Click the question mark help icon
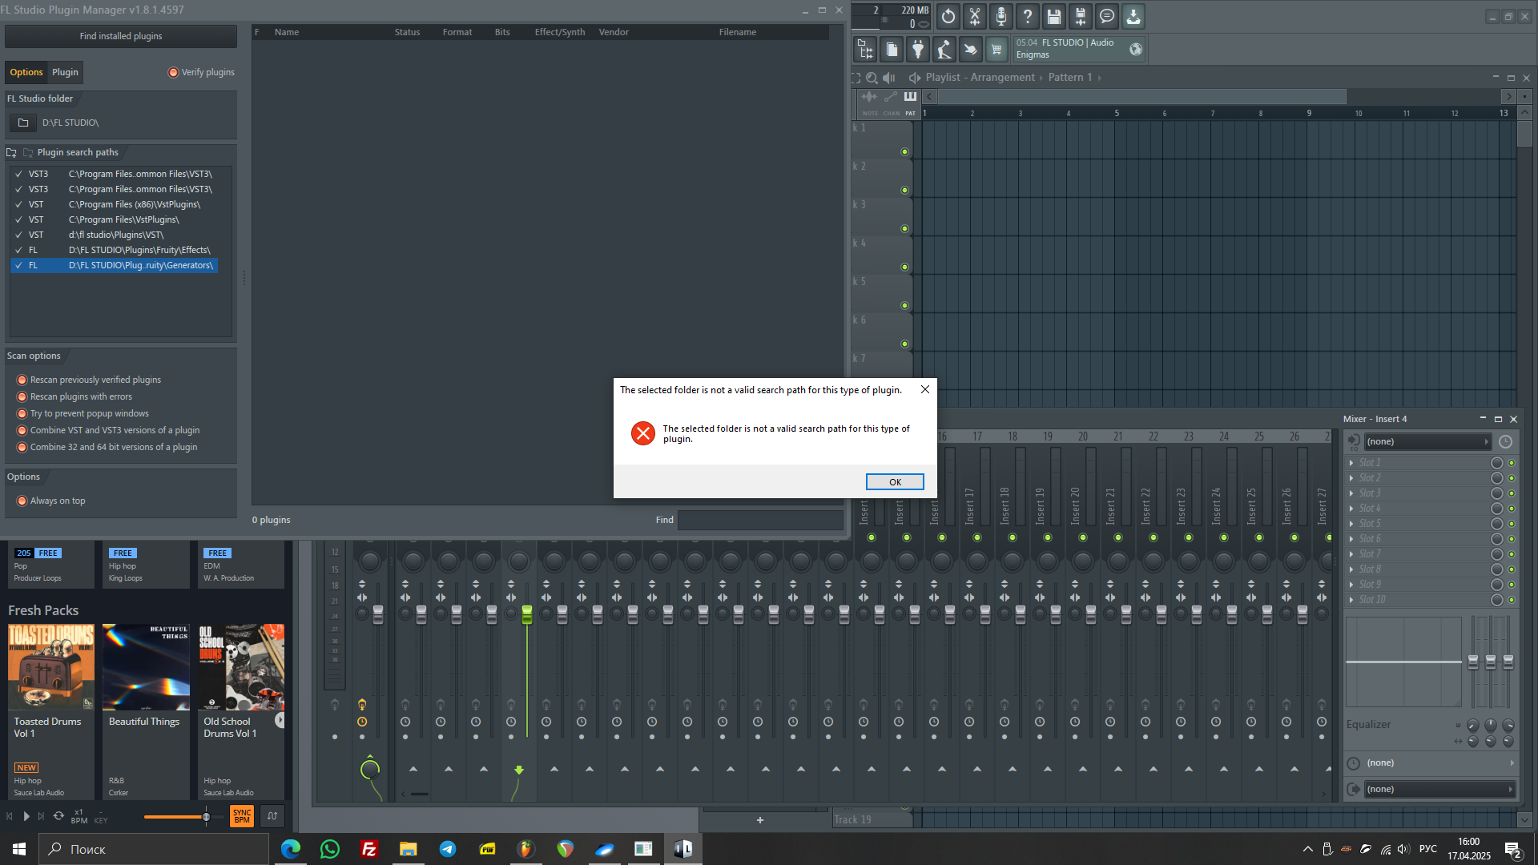The width and height of the screenshot is (1538, 865). (x=1027, y=16)
